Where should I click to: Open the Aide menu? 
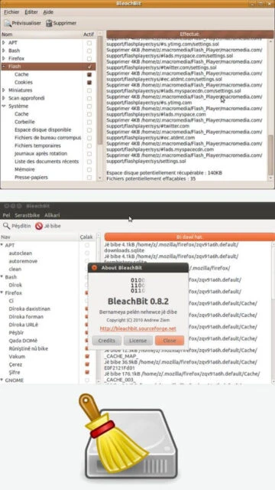pyautogui.click(x=48, y=12)
